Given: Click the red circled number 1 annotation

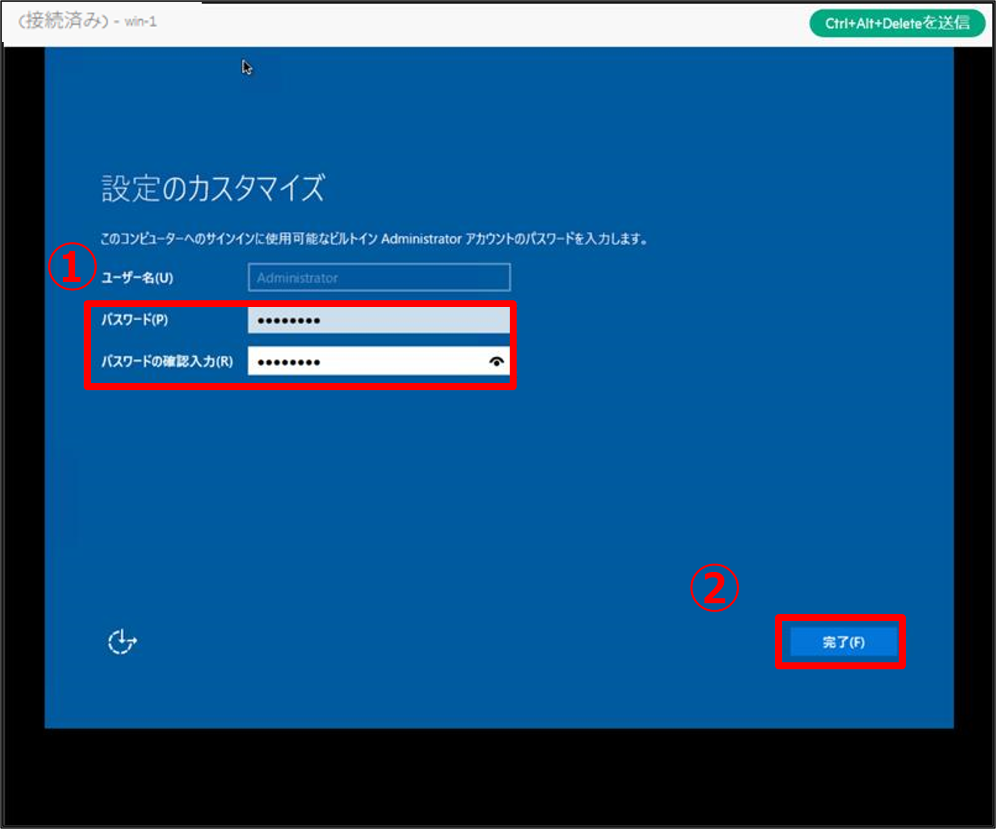Looking at the screenshot, I should [x=72, y=266].
